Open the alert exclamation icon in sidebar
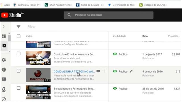This screenshot has height=102, width=182. [x=4, y=70]
